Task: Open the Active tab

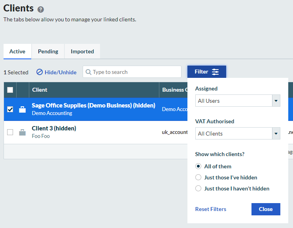Action: 17,51
